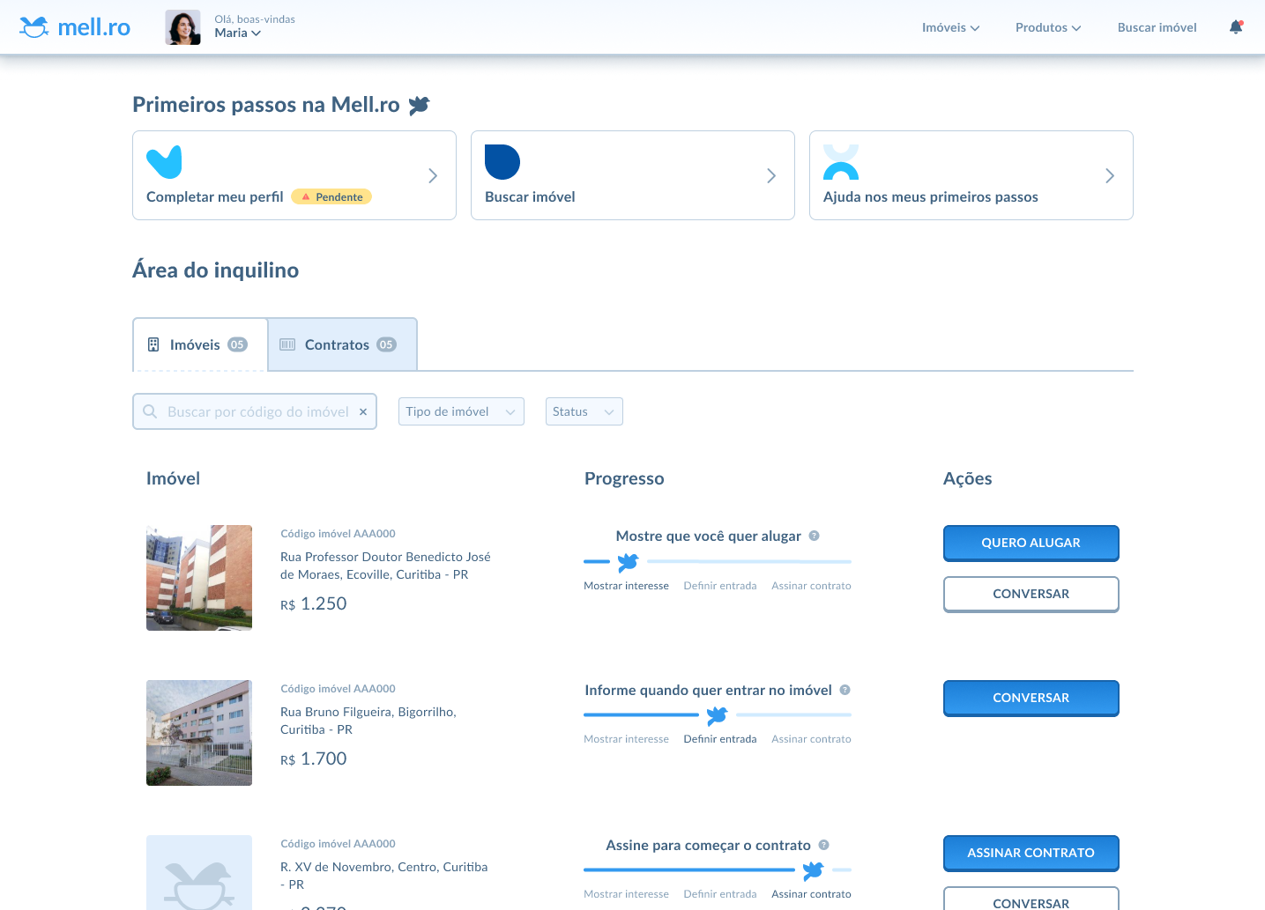Switch to the Contratos tab
The image size is (1265, 910).
[342, 344]
